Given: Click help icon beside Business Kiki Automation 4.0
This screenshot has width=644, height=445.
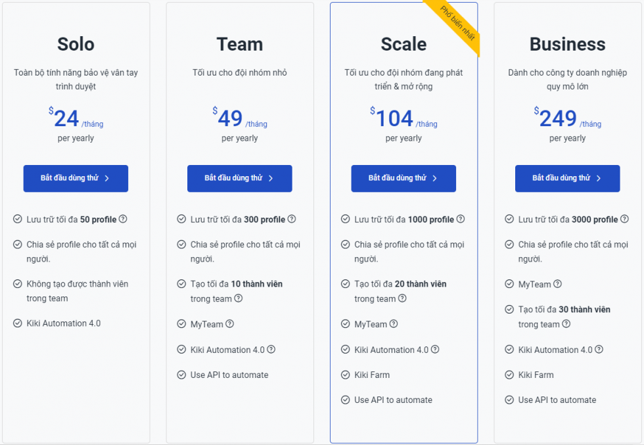Looking at the screenshot, I should [x=599, y=350].
